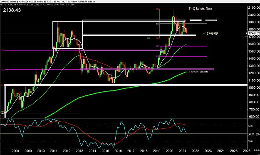The height and width of the screenshot is (155, 260).
Task: Click the 2014 year label on time axis
Action: pyautogui.click(x=92, y=151)
